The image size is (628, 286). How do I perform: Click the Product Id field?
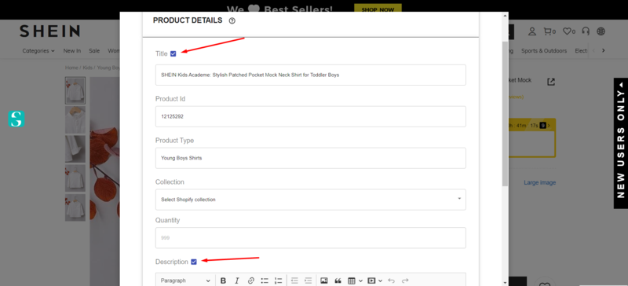tap(310, 116)
